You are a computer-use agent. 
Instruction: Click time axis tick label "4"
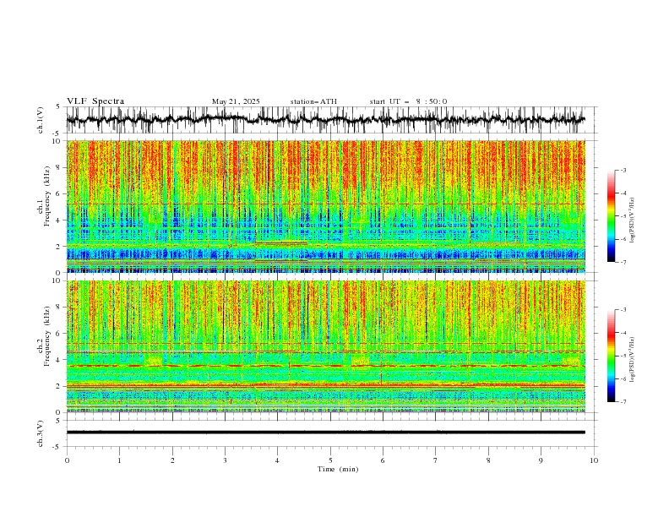tap(277, 460)
